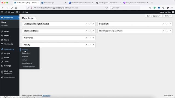Switch to the 1 new message tab
175x98 pixels.
54,3
